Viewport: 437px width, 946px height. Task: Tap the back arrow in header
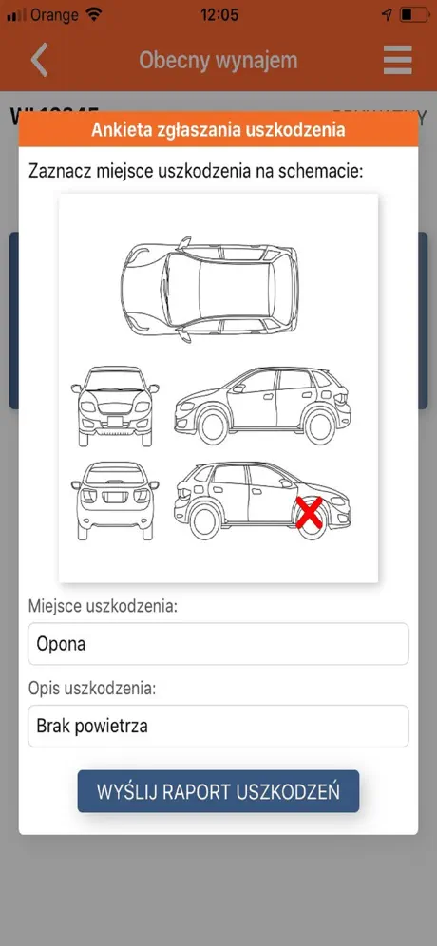[x=40, y=60]
